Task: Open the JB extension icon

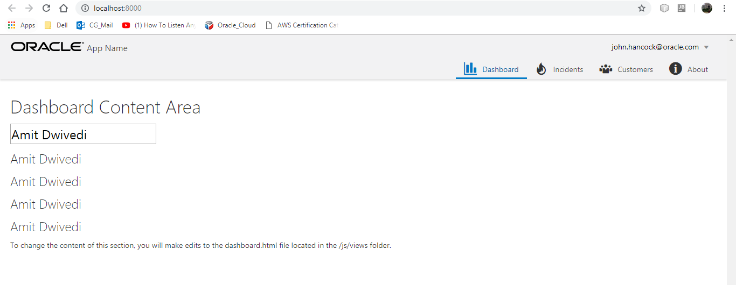Action: [682, 8]
